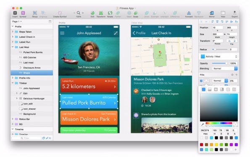Click the zoom magnifier icon
The height and width of the screenshot is (157, 250).
pos(79,13)
